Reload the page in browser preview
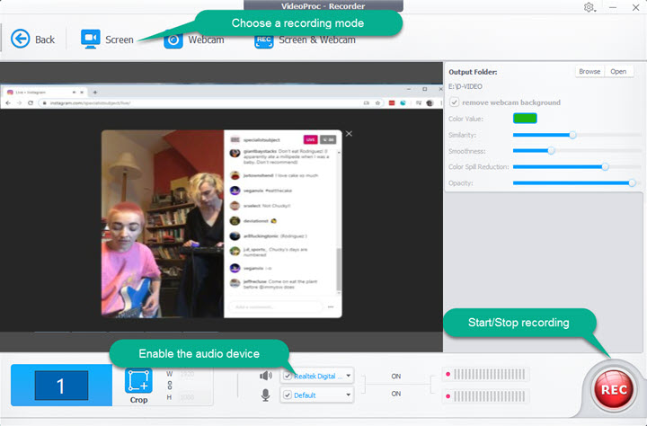The width and height of the screenshot is (647, 426). click(31, 102)
